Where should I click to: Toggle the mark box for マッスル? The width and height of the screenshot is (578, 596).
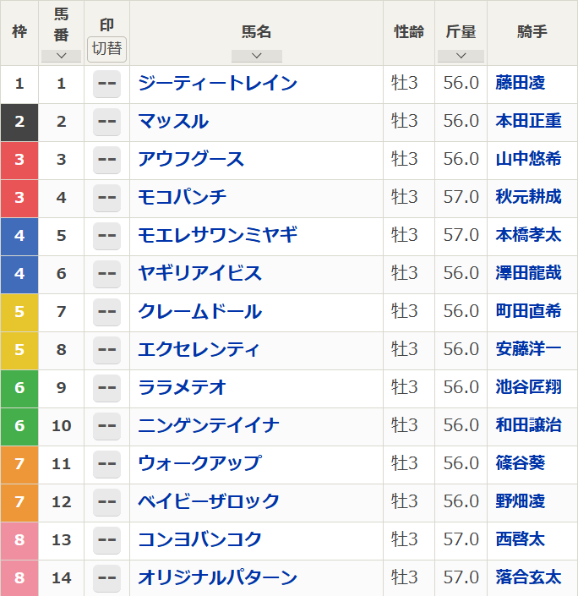(x=106, y=122)
